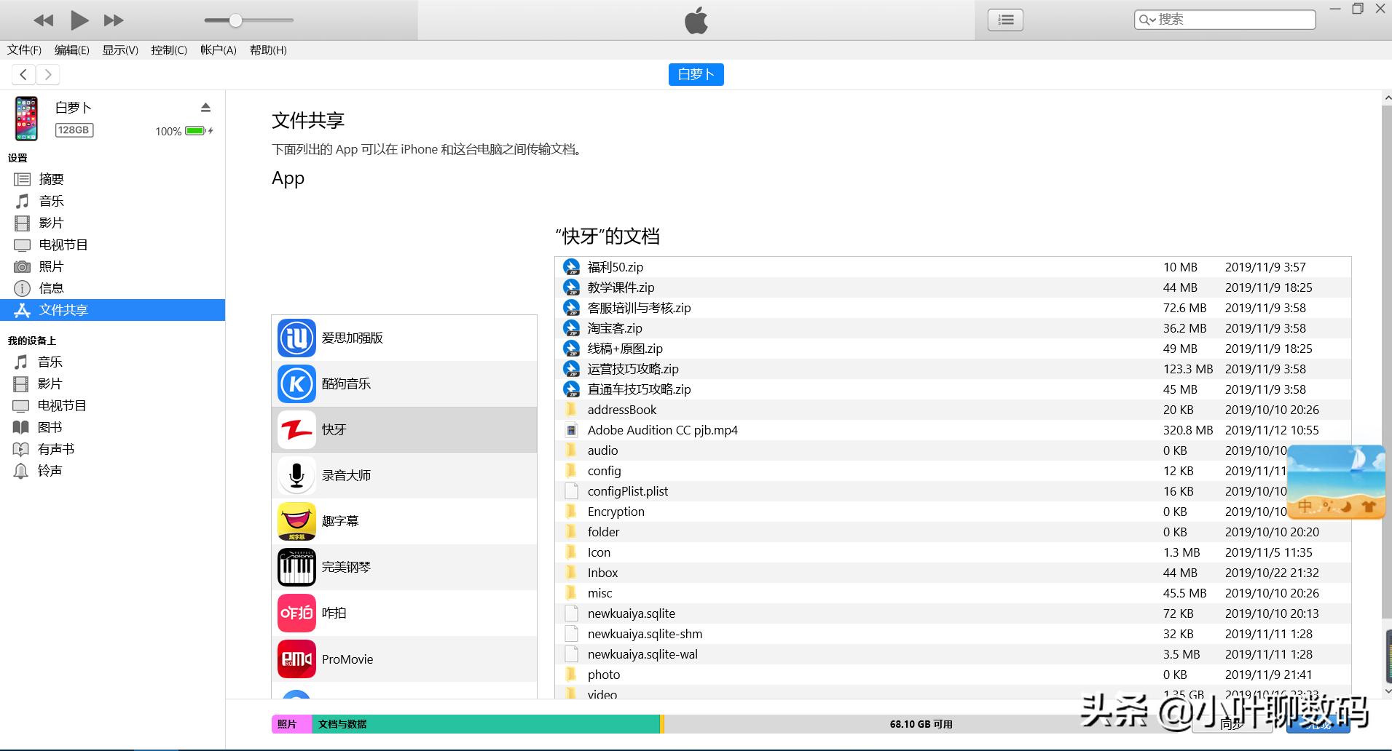Navigate back with the left arrow
The width and height of the screenshot is (1392, 751).
pyautogui.click(x=23, y=74)
